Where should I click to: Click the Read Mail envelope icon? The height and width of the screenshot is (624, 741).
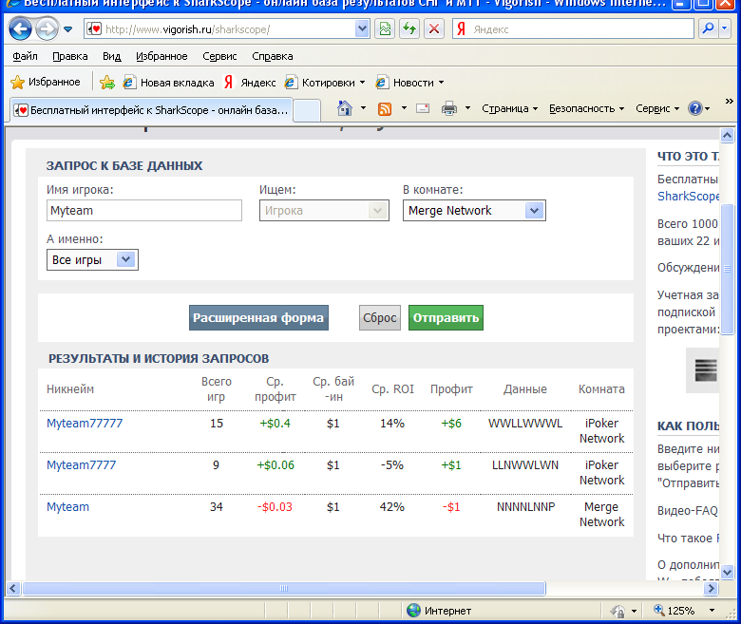point(423,108)
